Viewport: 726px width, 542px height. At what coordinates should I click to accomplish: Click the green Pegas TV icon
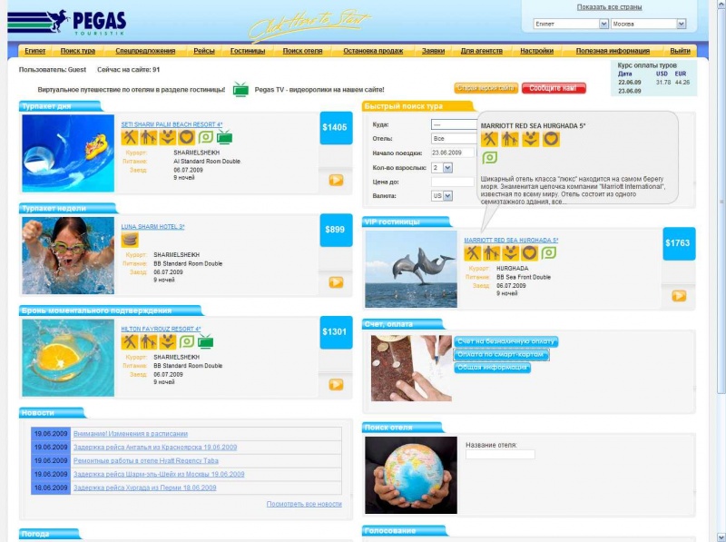(x=240, y=89)
